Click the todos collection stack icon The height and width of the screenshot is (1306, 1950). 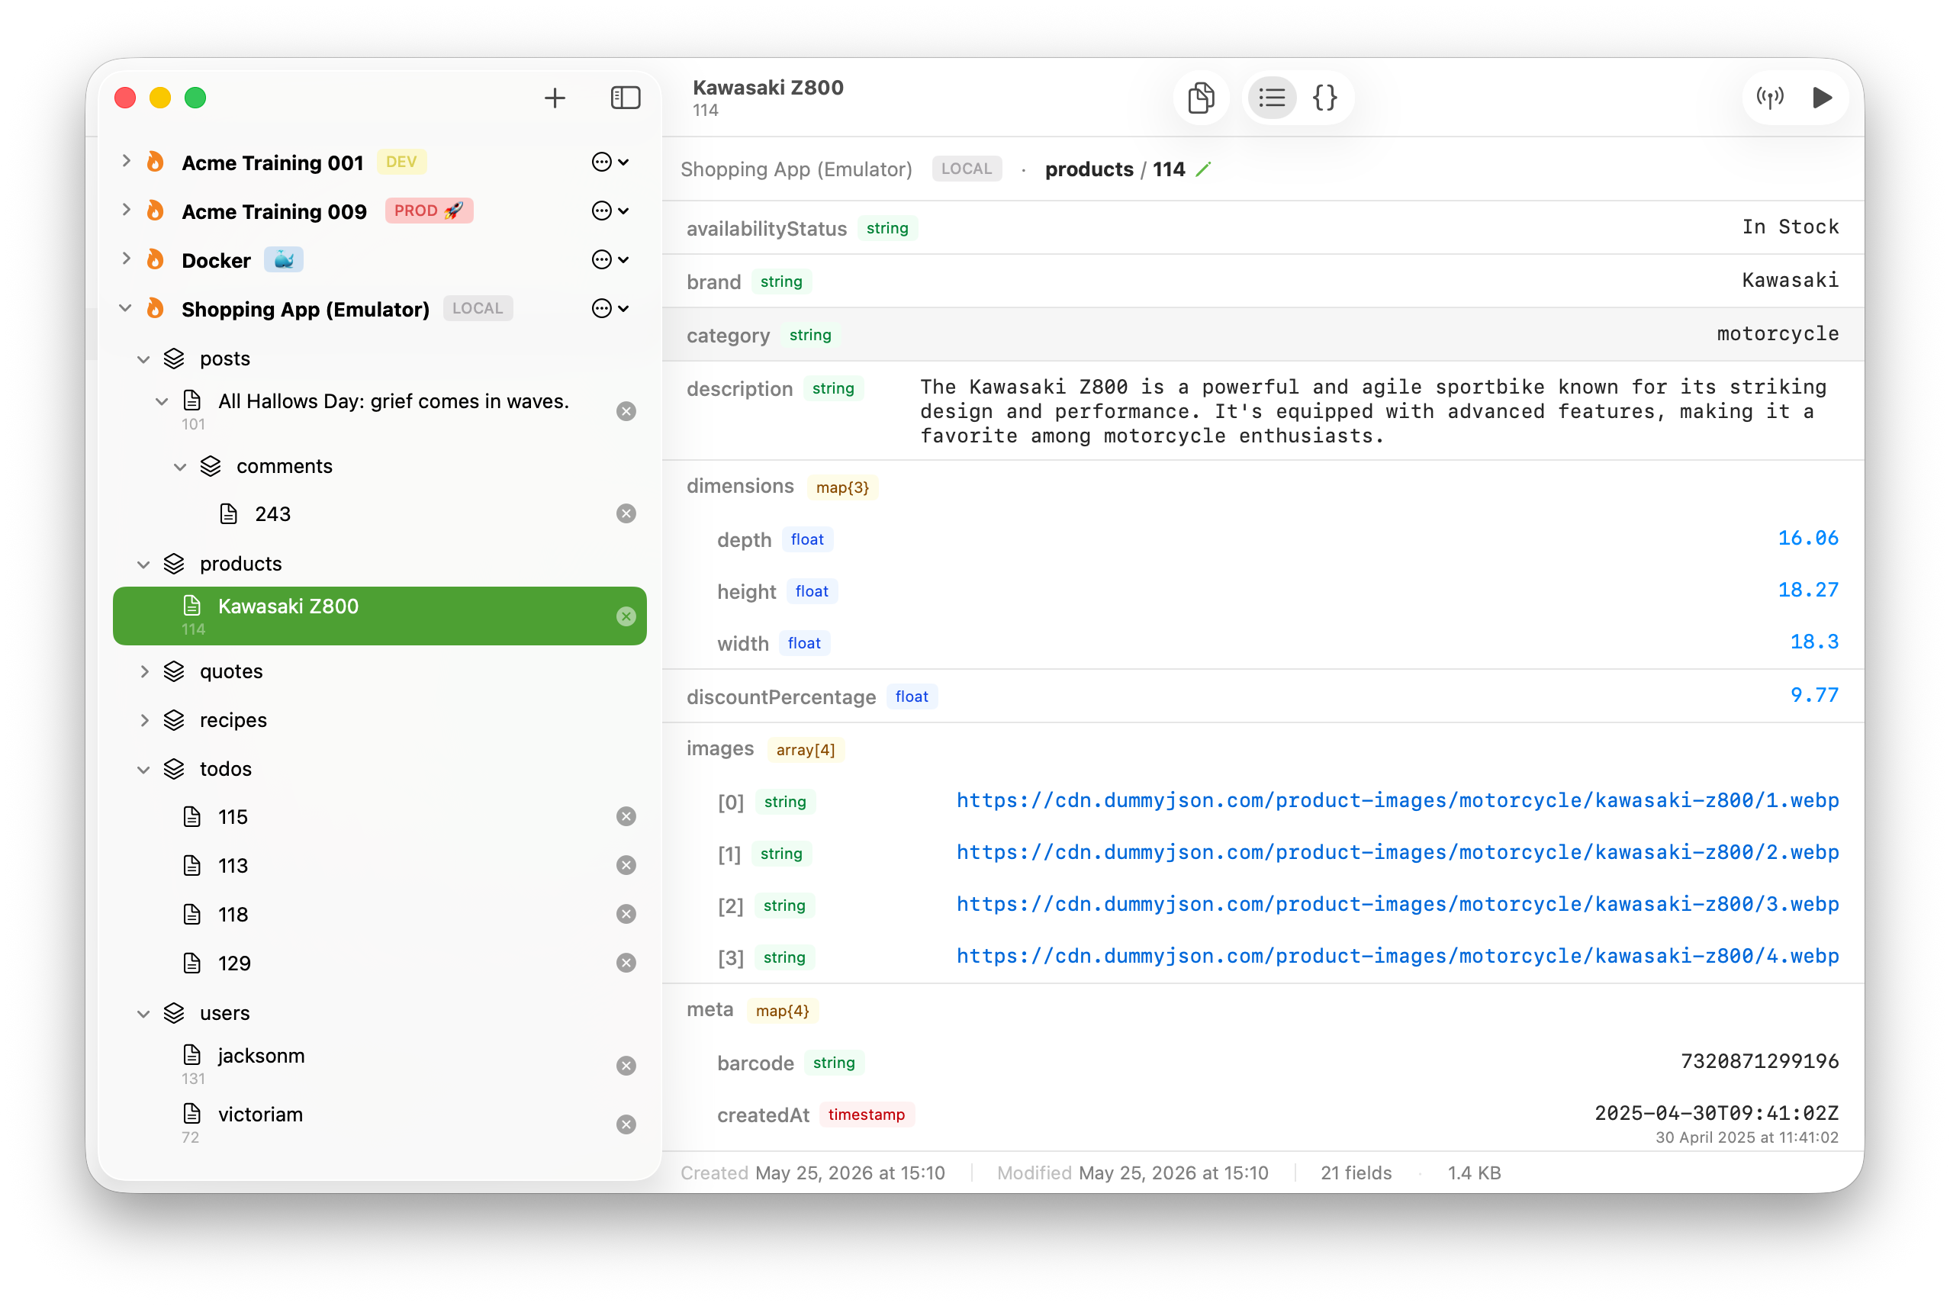coord(174,769)
